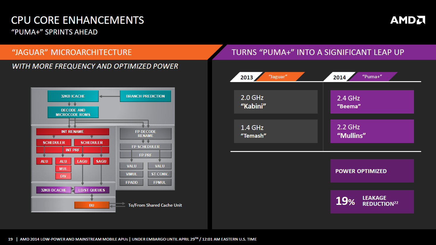Click the Branch Prediction block
This screenshot has width=436, height=245.
[145, 96]
